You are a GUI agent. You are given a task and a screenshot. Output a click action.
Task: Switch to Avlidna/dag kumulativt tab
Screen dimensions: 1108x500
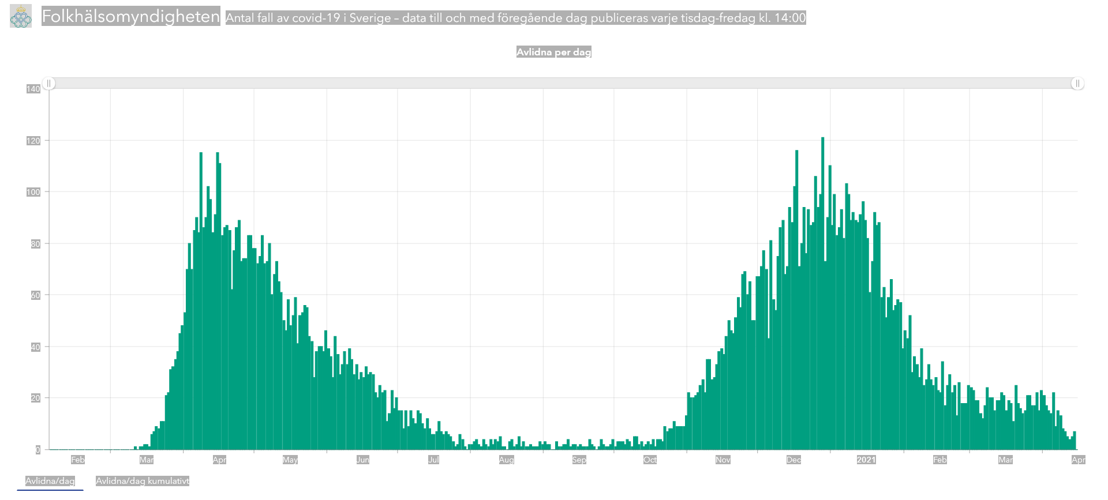click(142, 481)
